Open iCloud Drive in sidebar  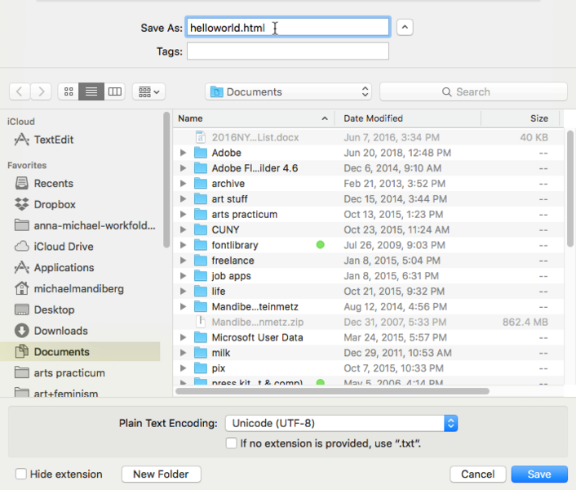(x=63, y=247)
